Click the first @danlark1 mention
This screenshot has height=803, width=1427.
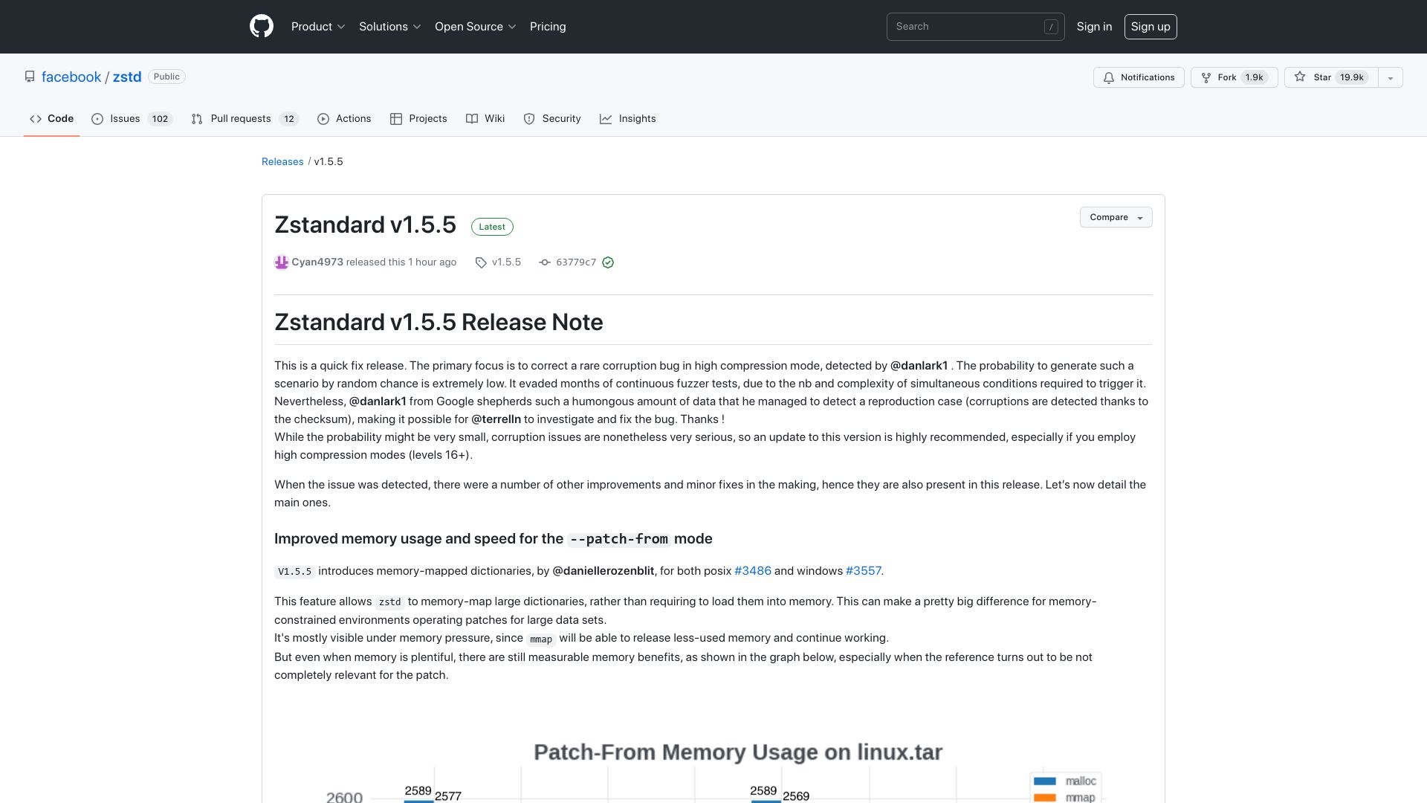click(x=919, y=366)
